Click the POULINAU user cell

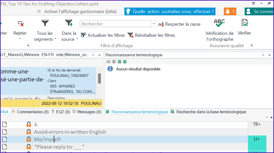coord(91,103)
